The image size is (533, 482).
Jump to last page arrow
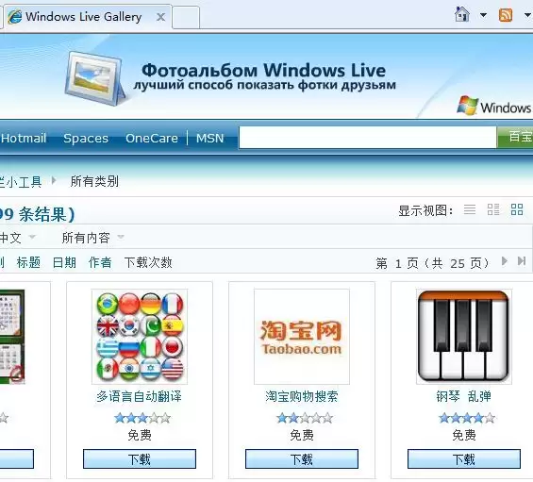(x=522, y=261)
